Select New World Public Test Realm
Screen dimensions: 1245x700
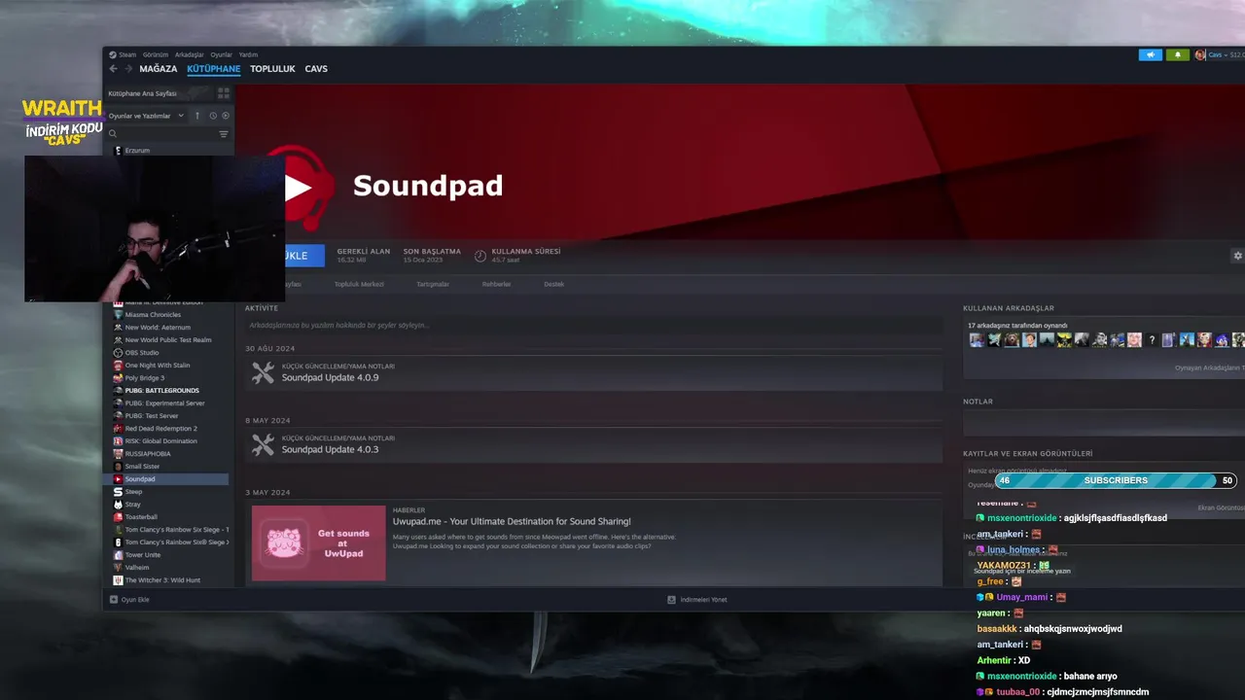(x=166, y=340)
